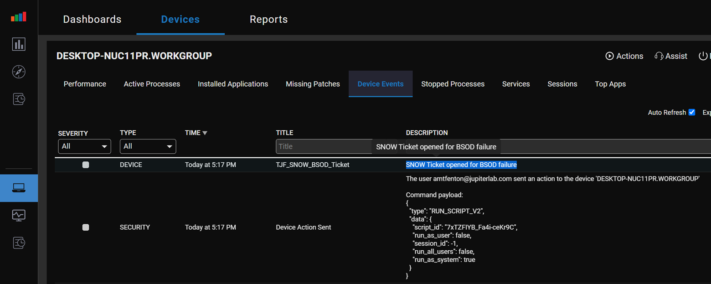Open the bar chart sidebar icon
711x284 pixels.
19,44
